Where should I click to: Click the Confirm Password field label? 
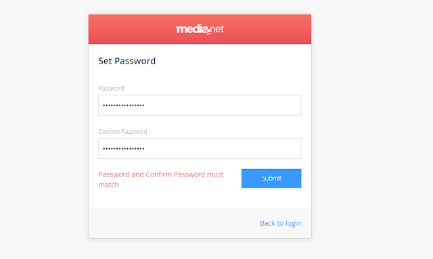point(122,131)
